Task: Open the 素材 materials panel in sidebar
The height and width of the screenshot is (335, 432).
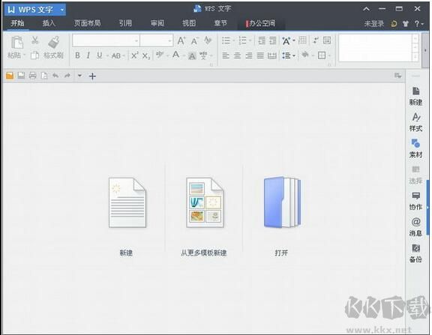Action: pyautogui.click(x=415, y=148)
